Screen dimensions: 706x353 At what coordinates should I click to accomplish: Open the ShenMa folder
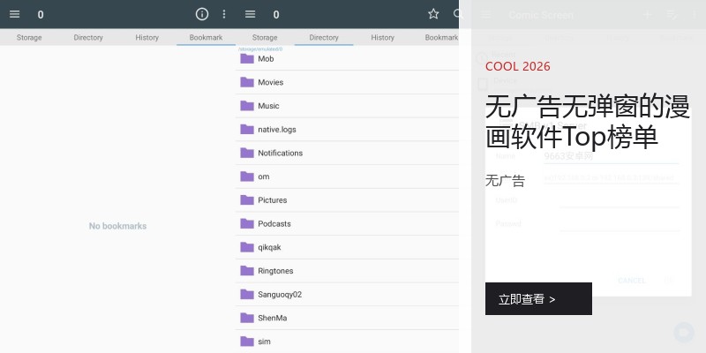pyautogui.click(x=347, y=318)
